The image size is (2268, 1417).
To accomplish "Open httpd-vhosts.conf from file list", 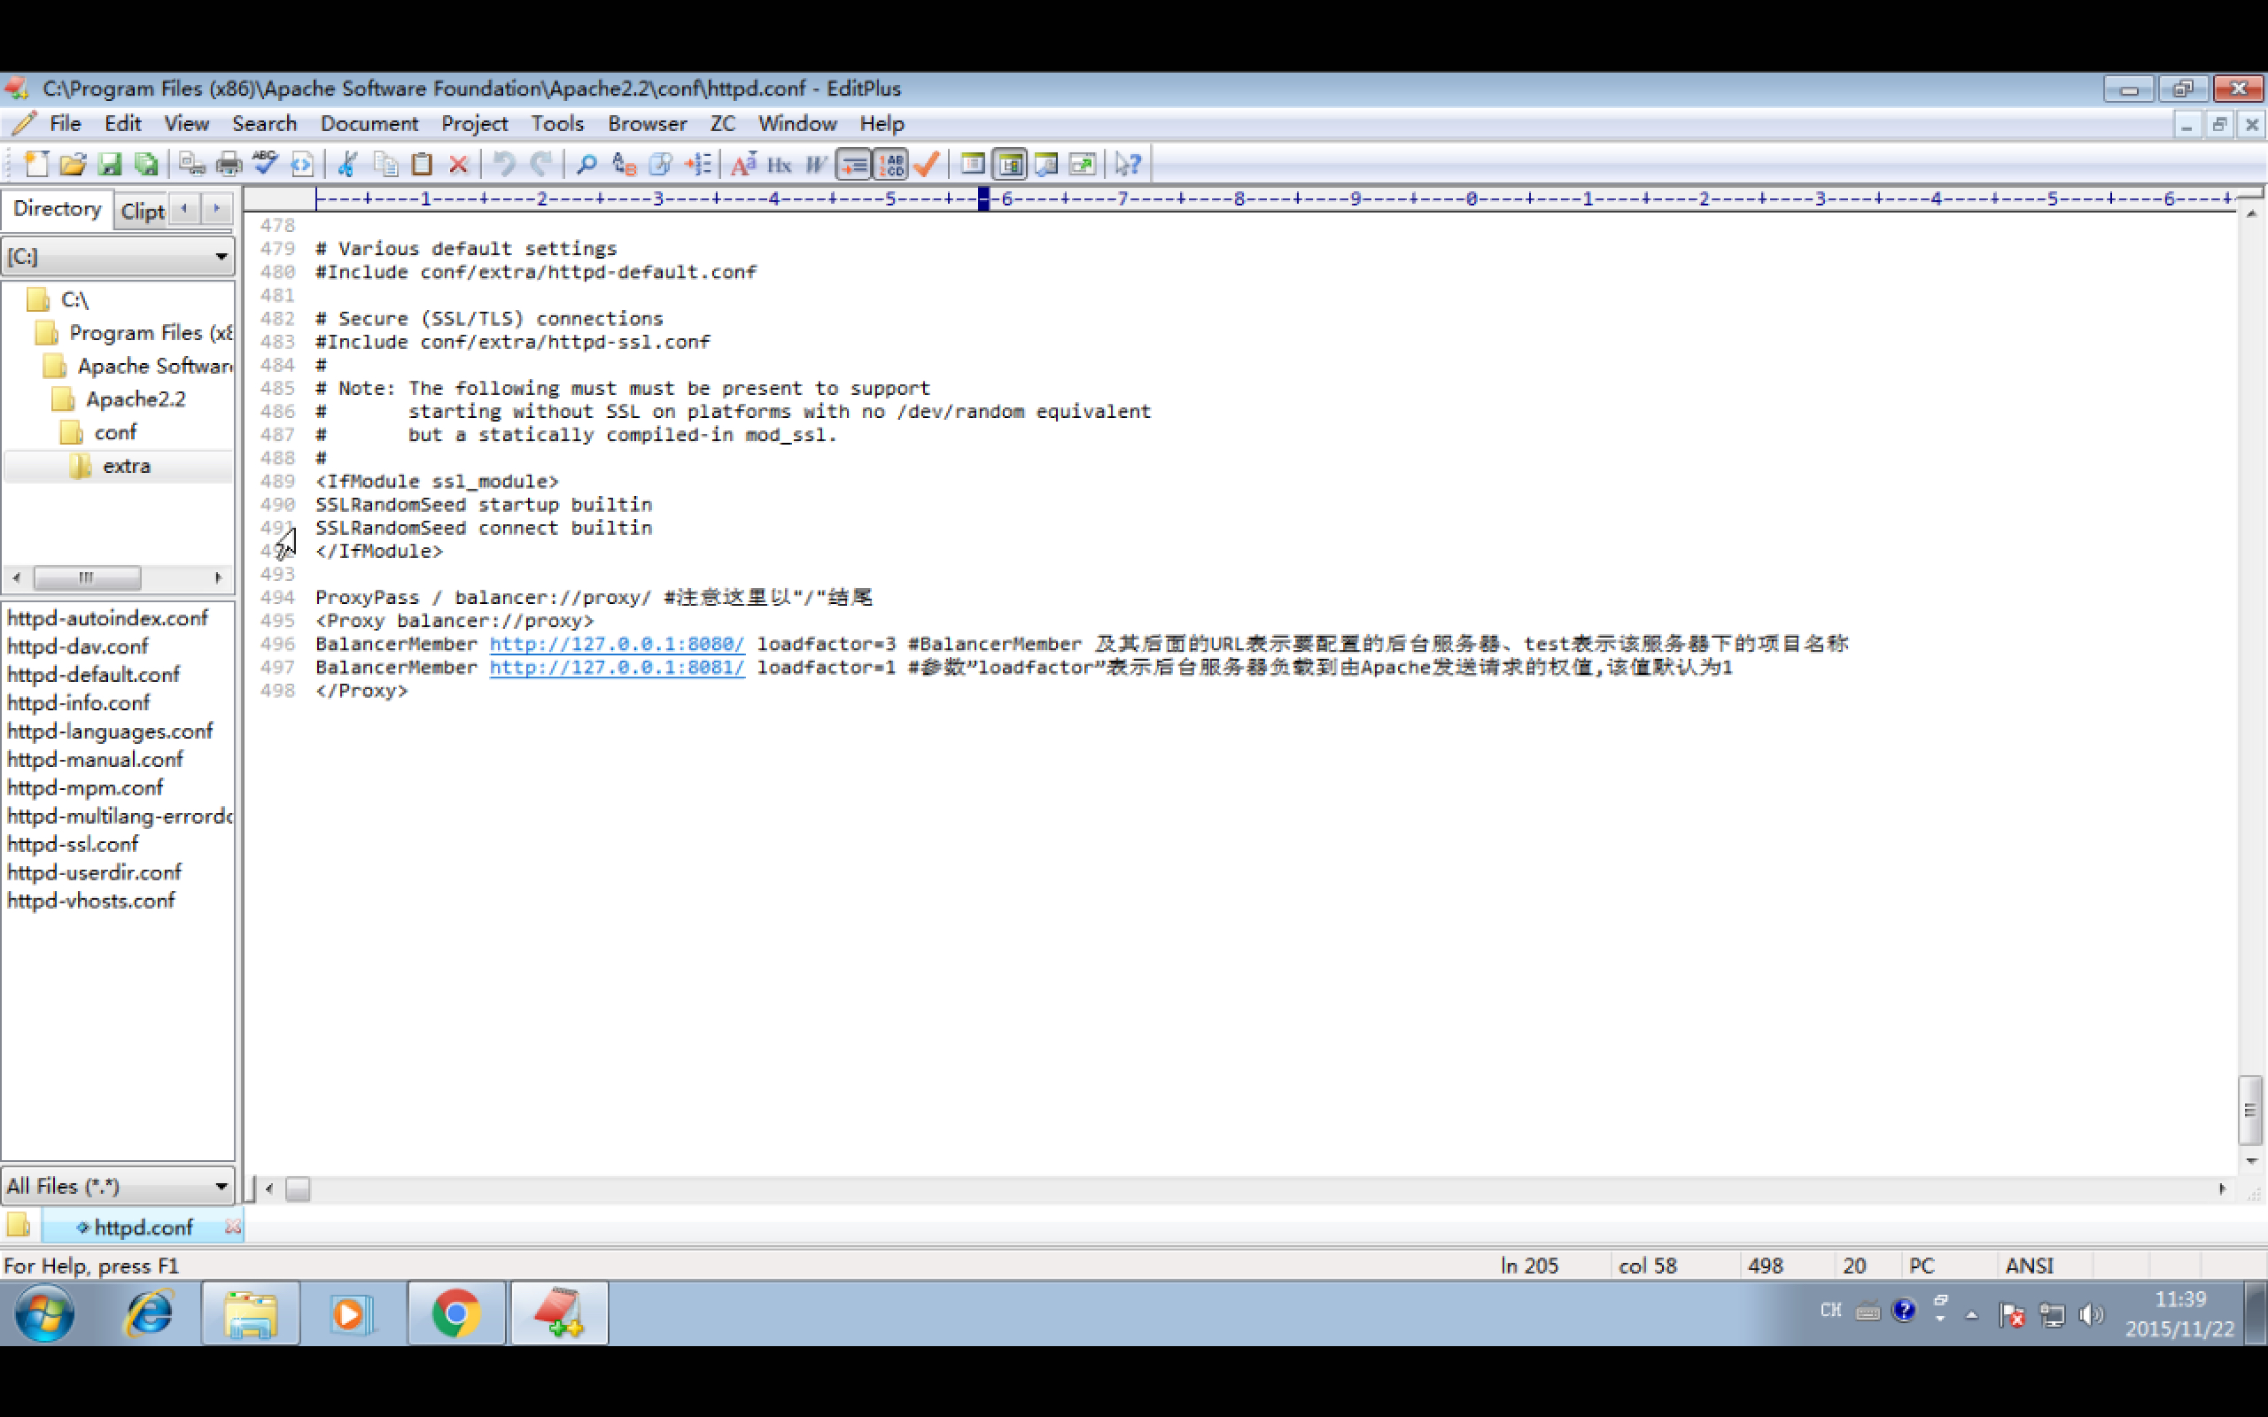I will pyautogui.click(x=91, y=901).
